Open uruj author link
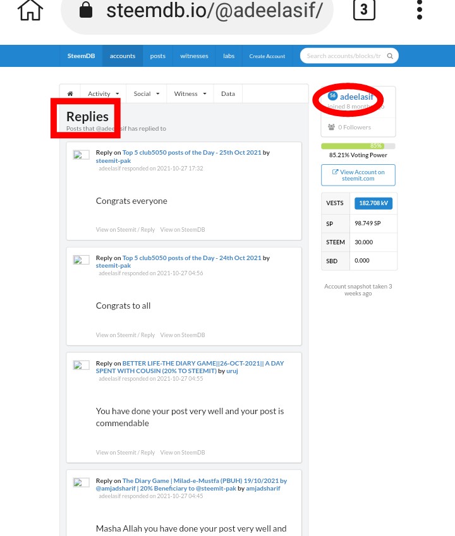Screen dimensions: 455x536 pyautogui.click(x=232, y=371)
